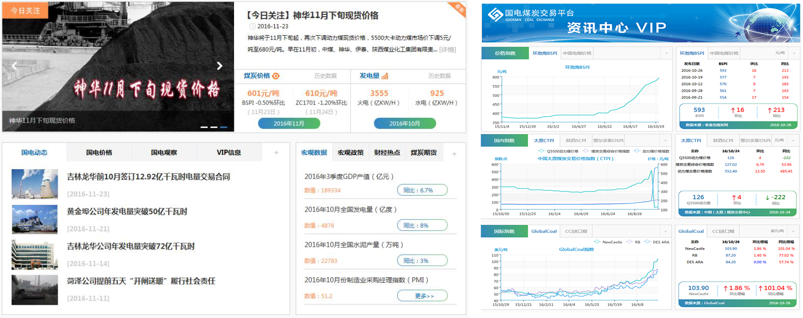The width and height of the screenshot is (803, 318).
Task: Open headline 【今日关注】神华11月下旬现货价格
Action: coord(313,15)
